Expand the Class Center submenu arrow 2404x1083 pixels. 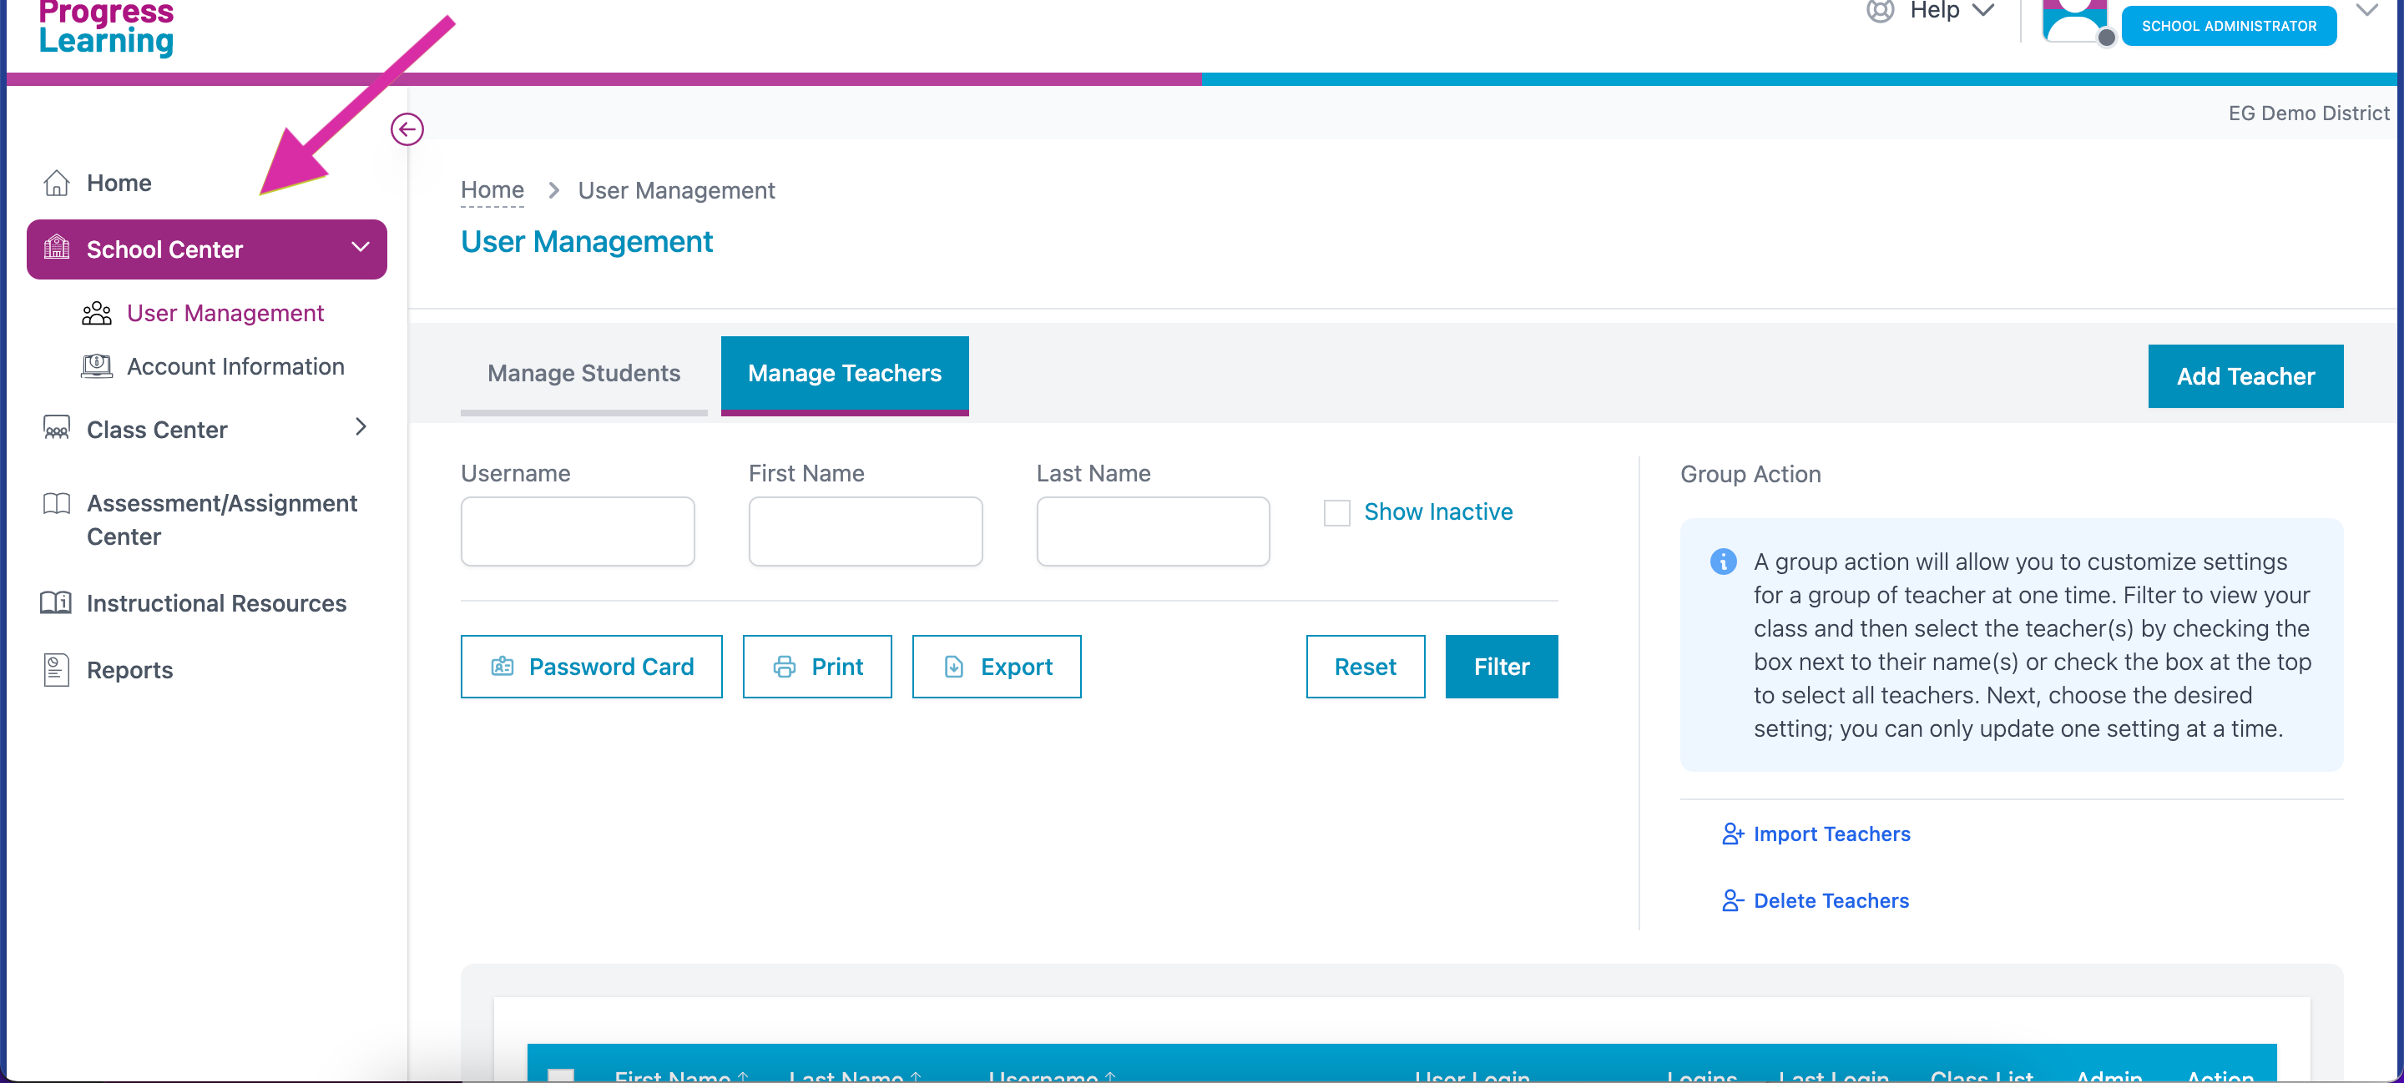(361, 427)
